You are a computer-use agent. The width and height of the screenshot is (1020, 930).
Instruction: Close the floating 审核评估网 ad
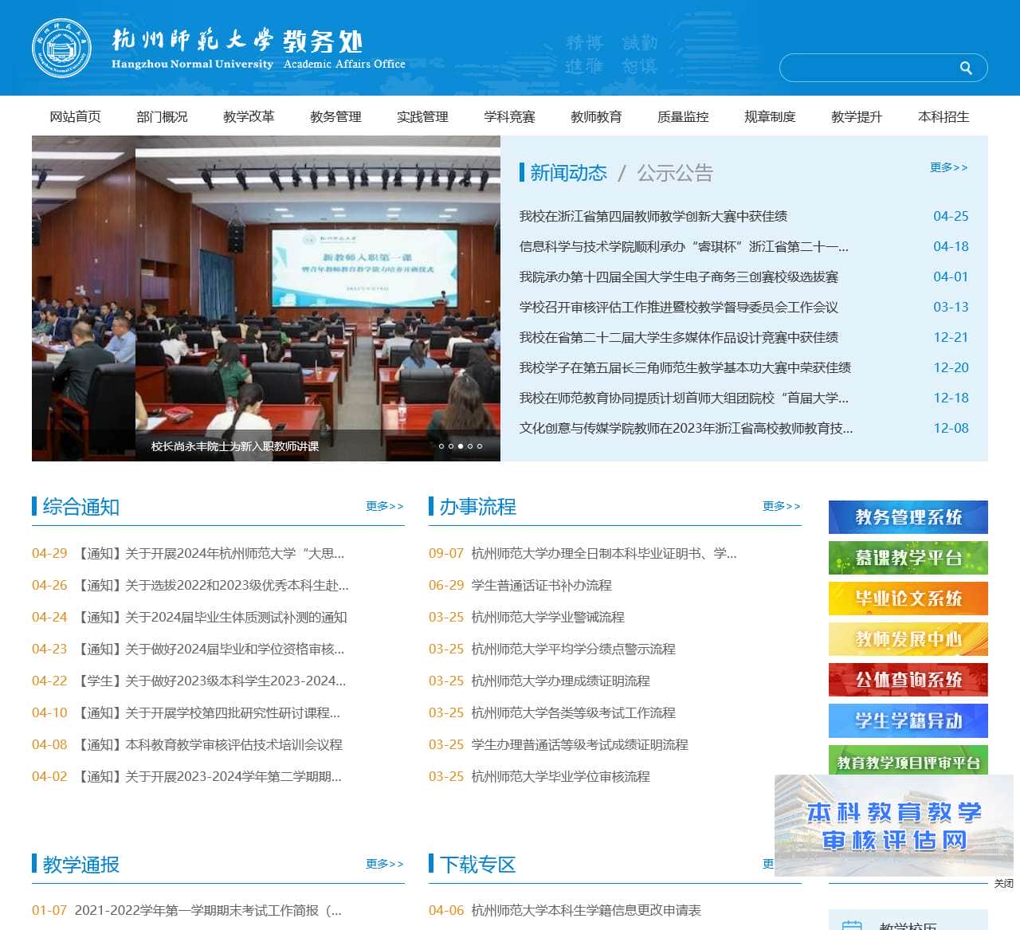click(1003, 883)
